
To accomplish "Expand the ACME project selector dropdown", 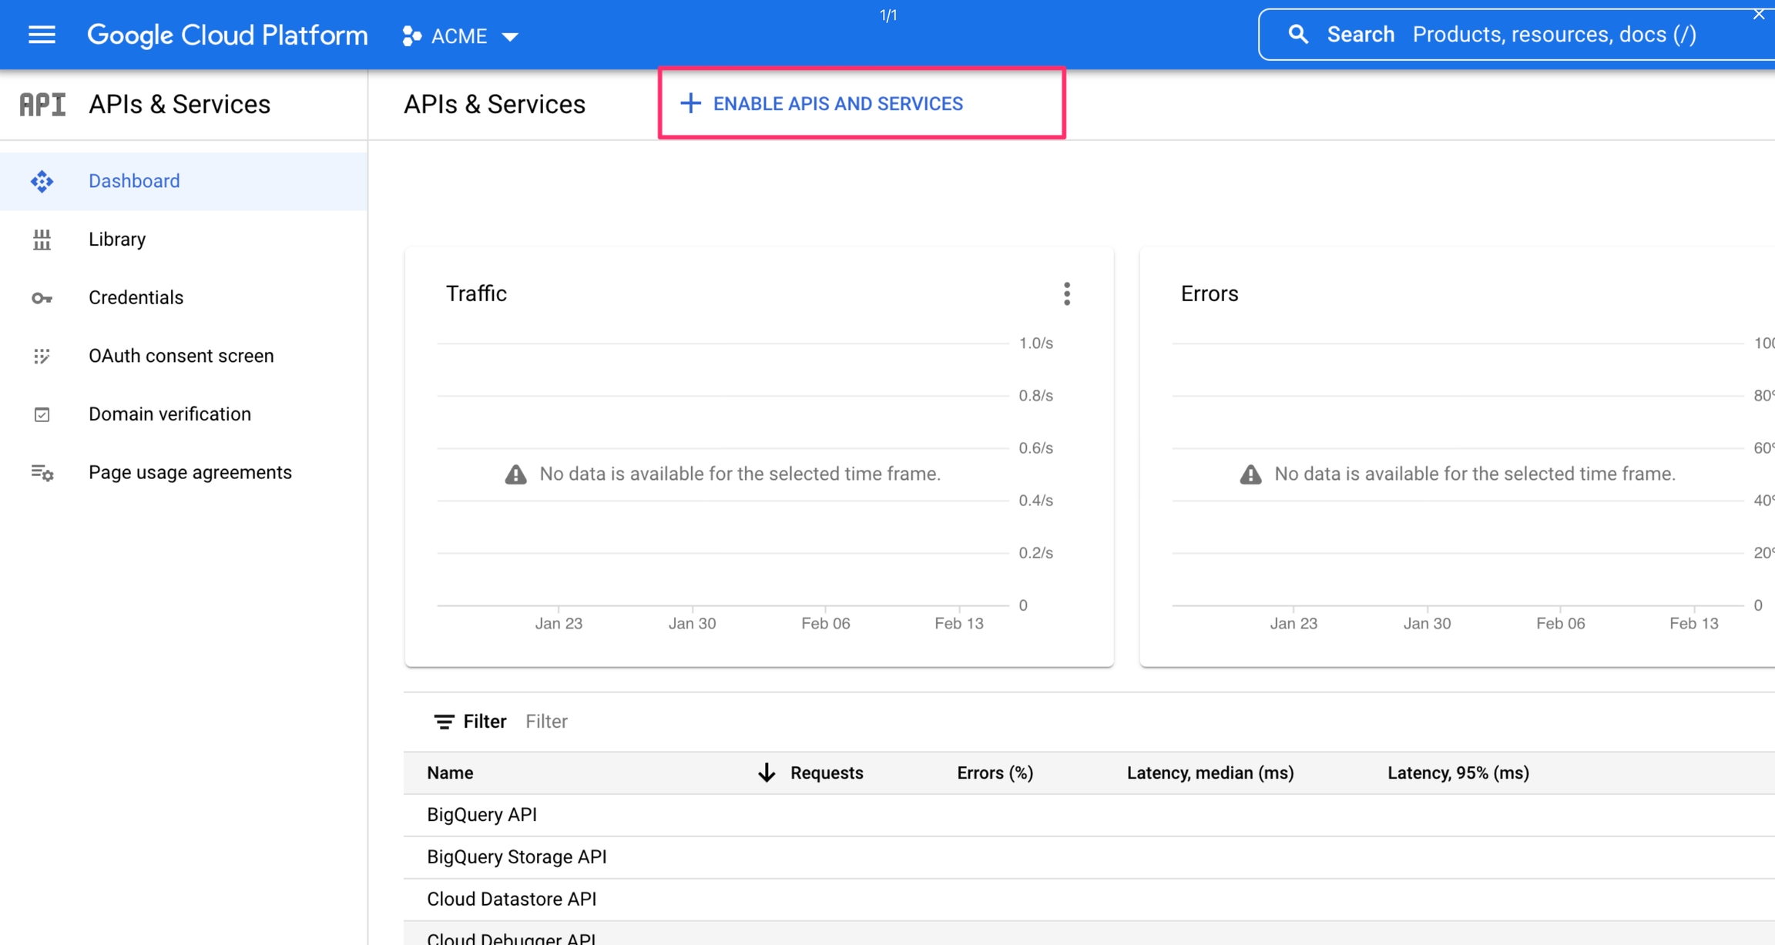I will (x=461, y=36).
